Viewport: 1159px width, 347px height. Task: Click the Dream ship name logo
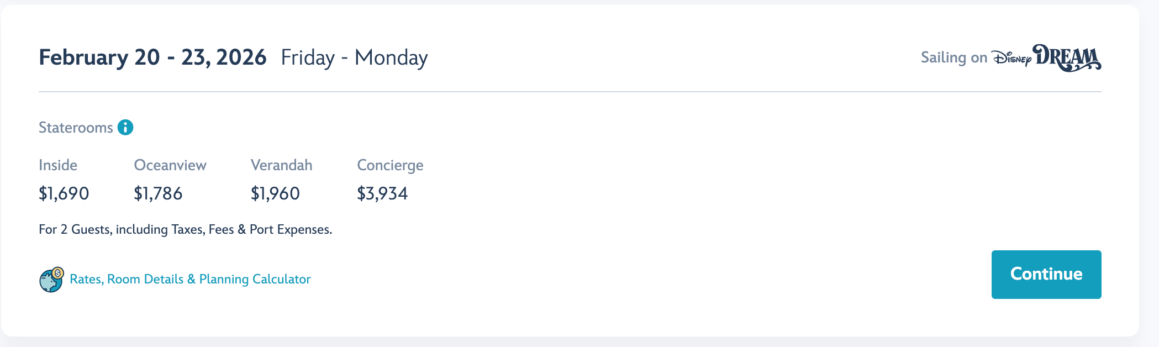[1067, 58]
